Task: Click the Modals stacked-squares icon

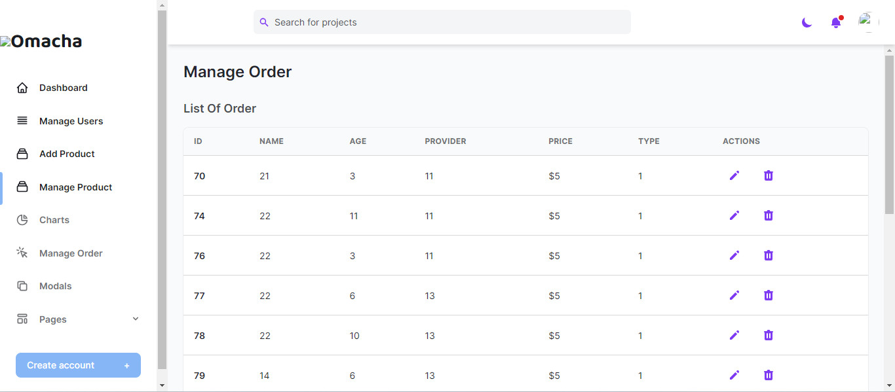Action: 22,286
